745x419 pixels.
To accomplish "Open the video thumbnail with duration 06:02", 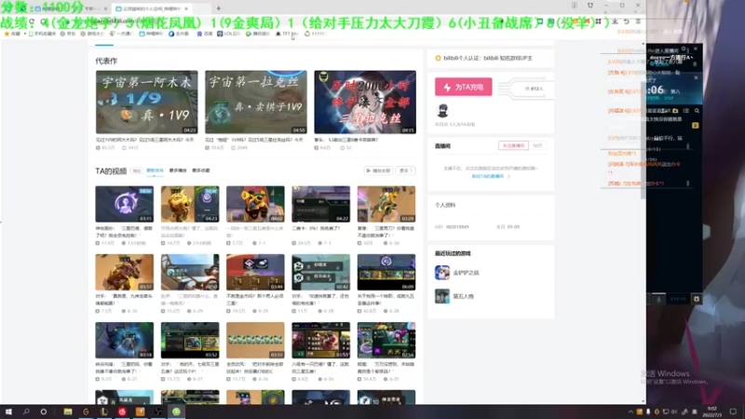I will (x=255, y=204).
